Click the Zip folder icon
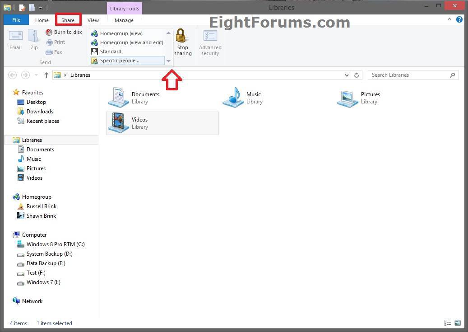 click(34, 36)
